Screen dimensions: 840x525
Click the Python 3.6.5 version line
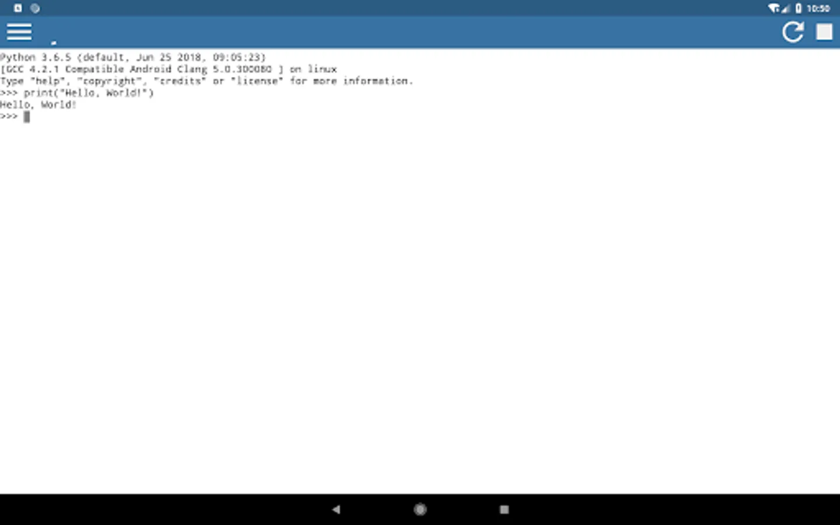[x=133, y=57]
